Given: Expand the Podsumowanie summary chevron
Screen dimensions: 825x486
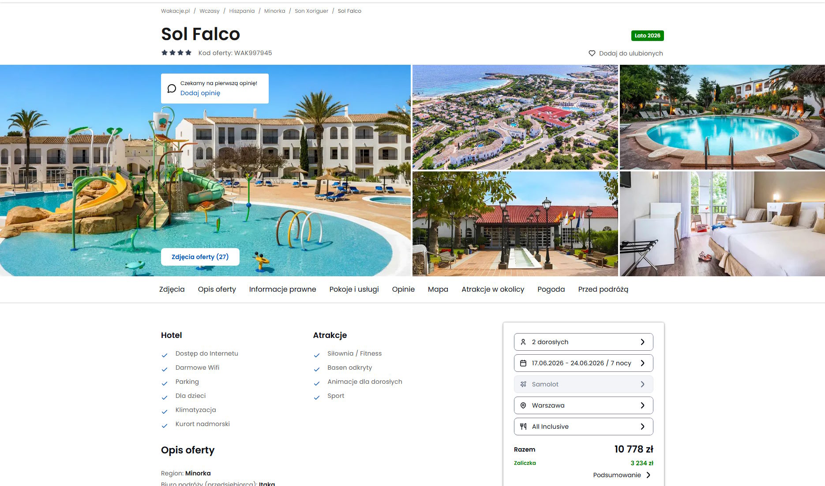Looking at the screenshot, I should 648,475.
